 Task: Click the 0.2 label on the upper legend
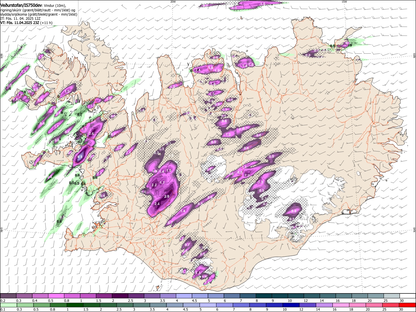[3, 301]
